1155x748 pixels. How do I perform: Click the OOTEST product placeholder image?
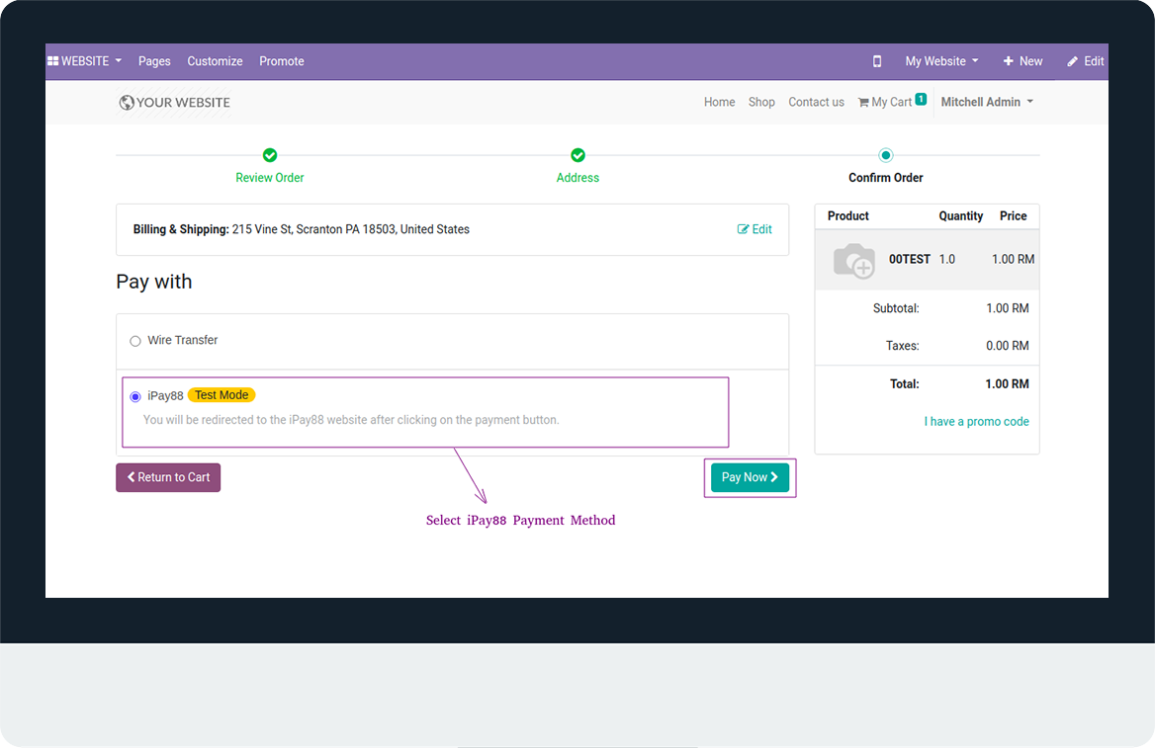tap(853, 260)
